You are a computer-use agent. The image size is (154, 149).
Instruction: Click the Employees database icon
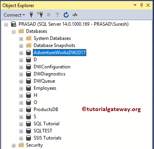tap(29, 88)
